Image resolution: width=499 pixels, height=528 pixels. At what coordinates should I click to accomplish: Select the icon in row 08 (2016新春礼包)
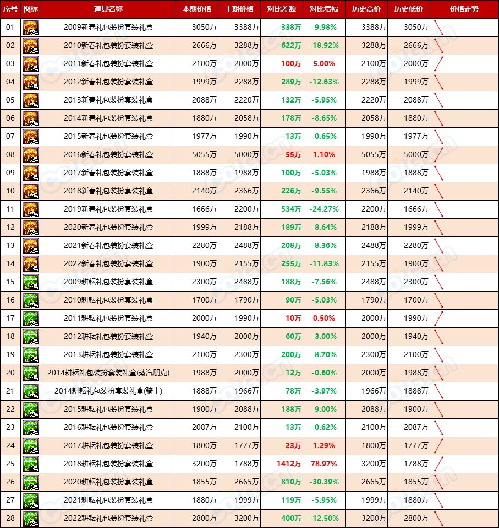tap(31, 155)
